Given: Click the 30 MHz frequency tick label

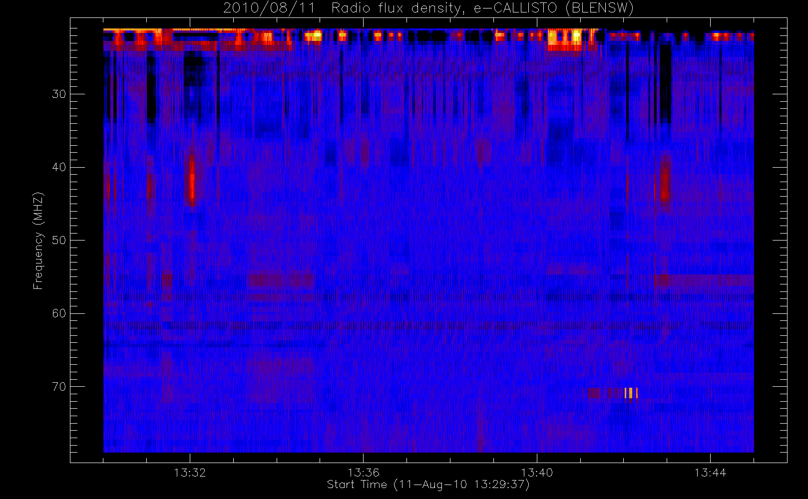Looking at the screenshot, I should coord(59,94).
